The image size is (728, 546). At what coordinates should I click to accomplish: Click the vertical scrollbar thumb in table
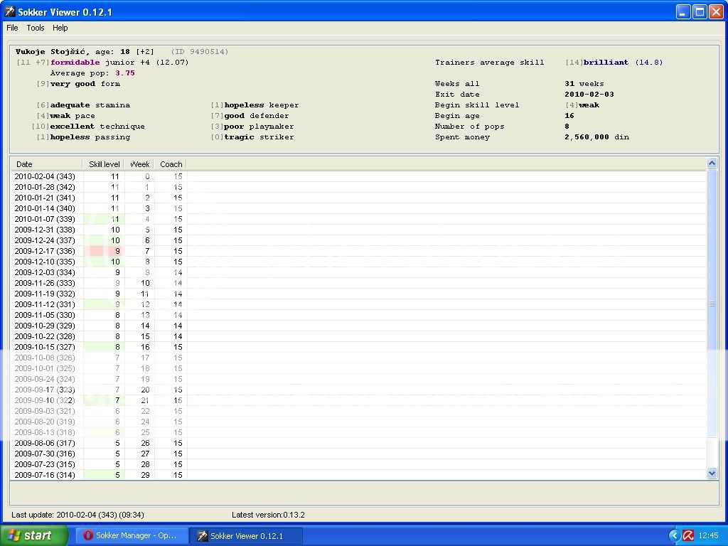712,304
